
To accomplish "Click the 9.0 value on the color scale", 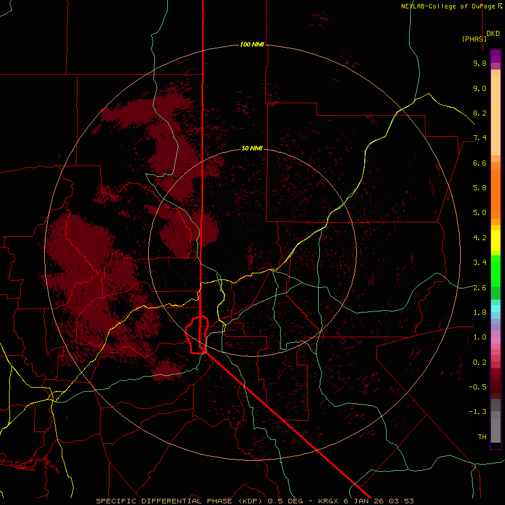I will [480, 88].
